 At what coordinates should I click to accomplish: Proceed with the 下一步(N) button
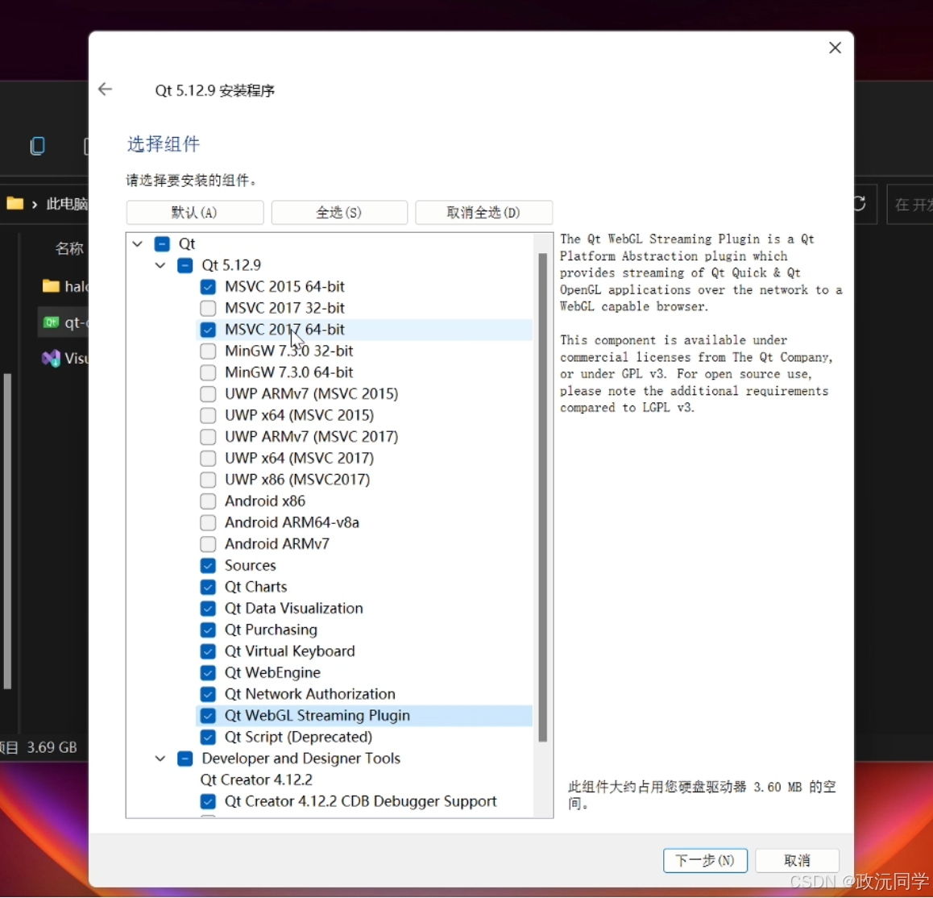pyautogui.click(x=705, y=860)
